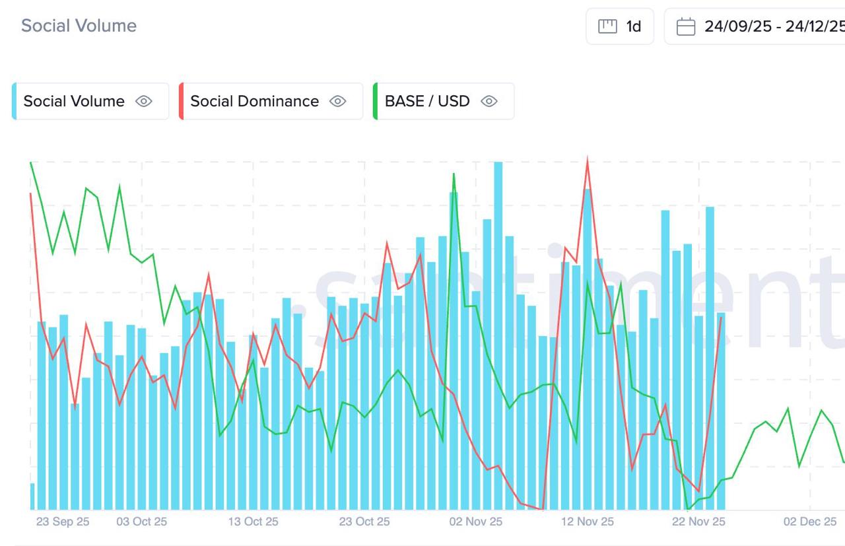Viewport: 845px width, 546px height.
Task: Click the tallest blue Social Volume bar
Action: [x=498, y=330]
